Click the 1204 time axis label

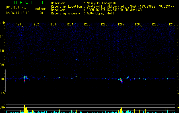(70, 24)
